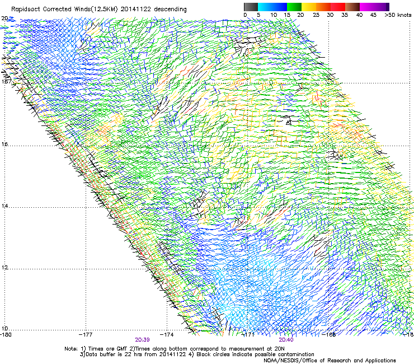
Task: Click the latitude '10' axis label at bottom-left
Action: point(4,329)
